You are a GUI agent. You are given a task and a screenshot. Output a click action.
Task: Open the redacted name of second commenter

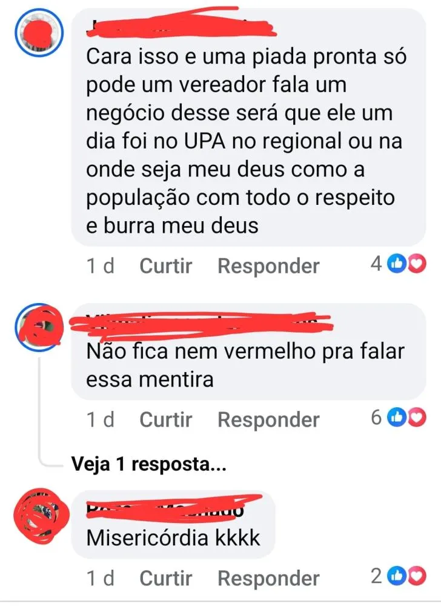[201, 324]
